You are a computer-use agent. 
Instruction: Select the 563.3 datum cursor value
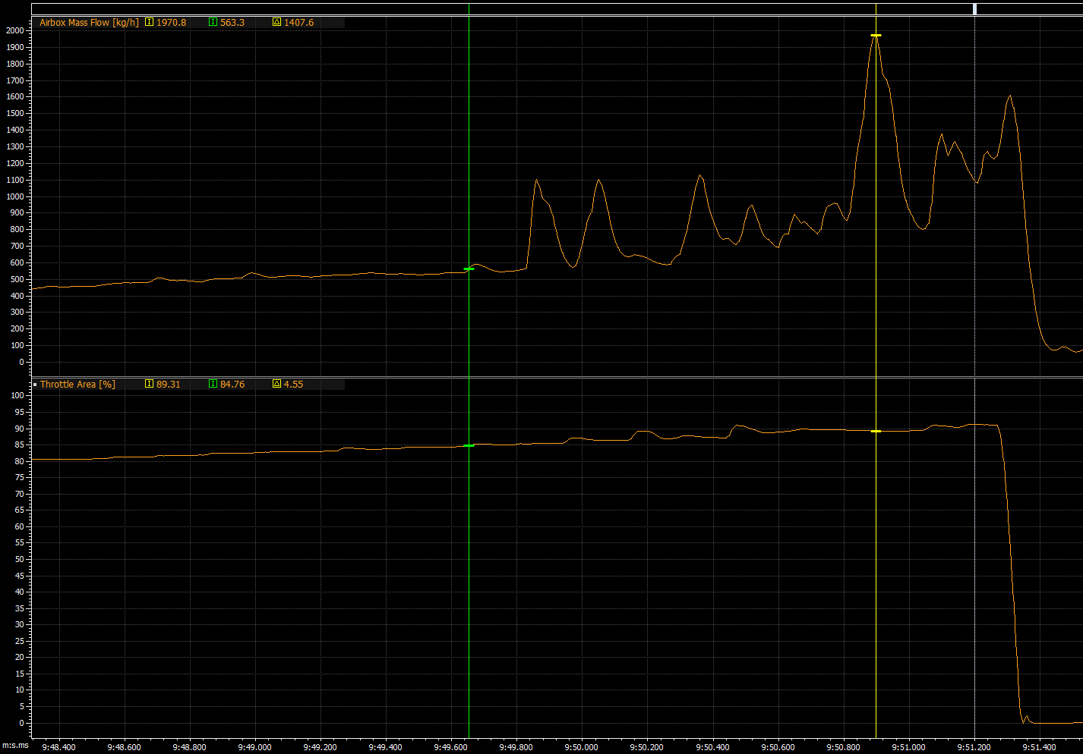pos(232,23)
